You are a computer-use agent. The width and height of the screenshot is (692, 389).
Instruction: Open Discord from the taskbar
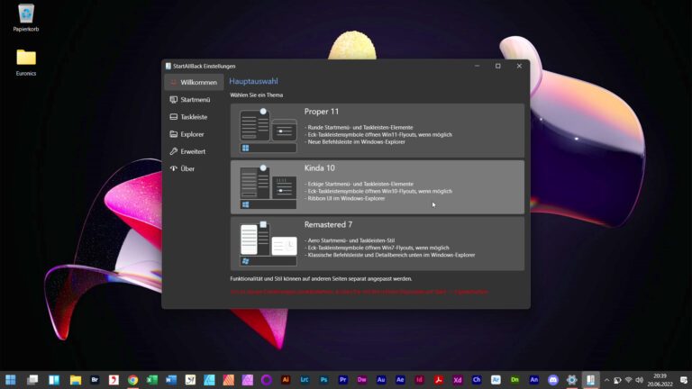[553, 380]
